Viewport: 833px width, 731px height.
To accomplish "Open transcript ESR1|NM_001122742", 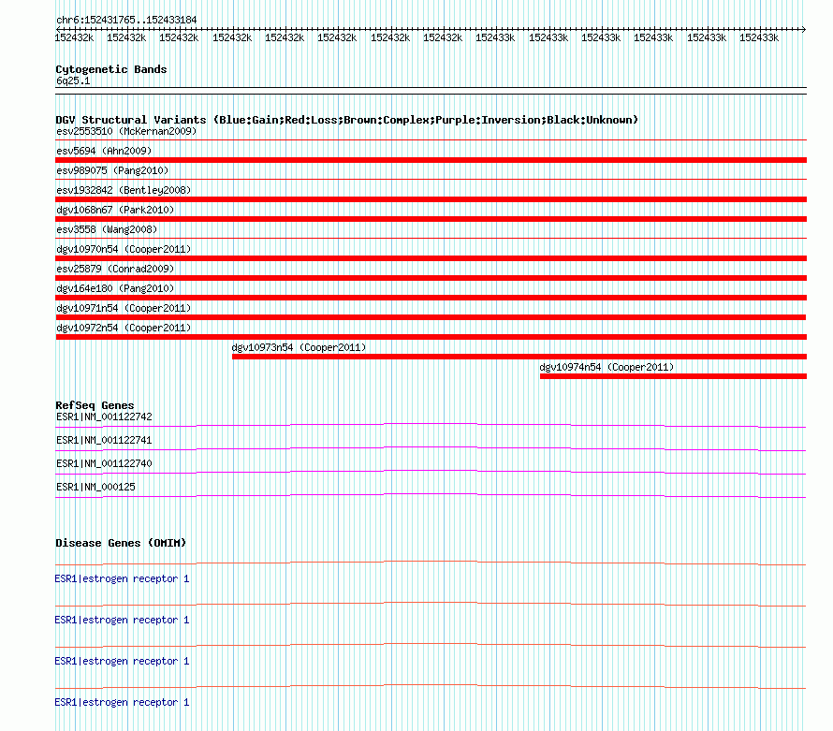I will click(x=104, y=417).
